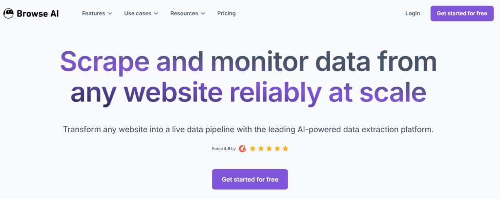Click the first rating star
This screenshot has width=500, height=199.
253,148
